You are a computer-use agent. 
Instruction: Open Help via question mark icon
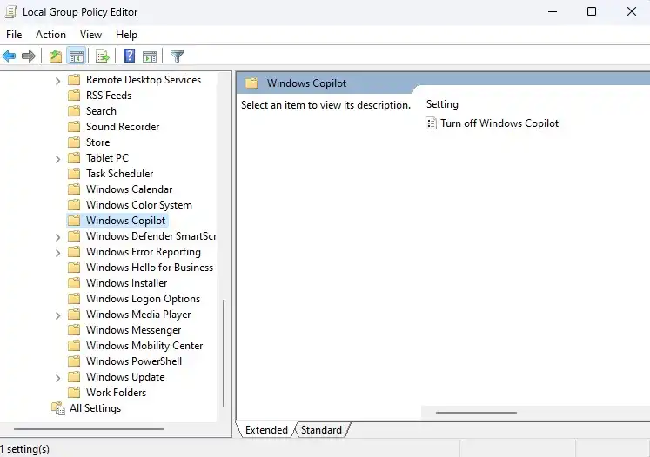coord(130,56)
